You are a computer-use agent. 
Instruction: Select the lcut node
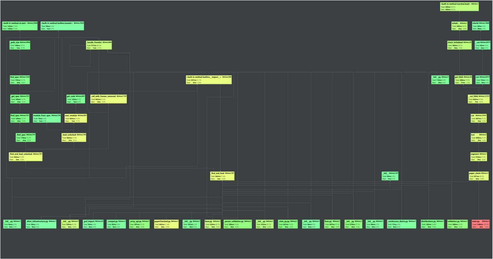pyautogui.click(x=479, y=137)
